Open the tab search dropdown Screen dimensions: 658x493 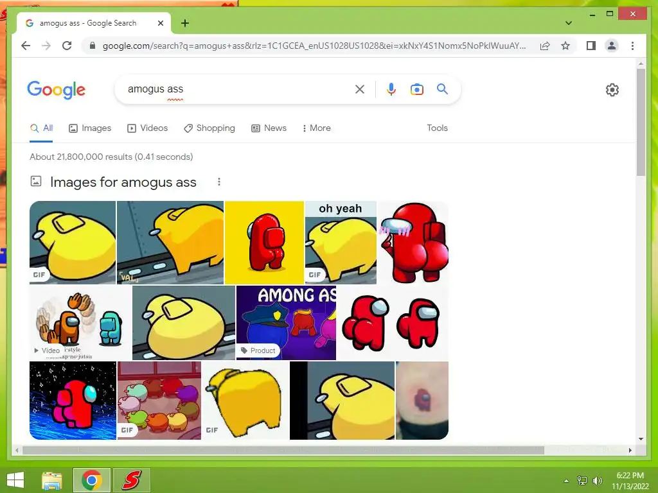coord(568,23)
